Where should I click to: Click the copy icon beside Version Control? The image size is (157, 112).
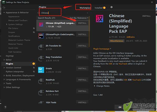coord(34,68)
